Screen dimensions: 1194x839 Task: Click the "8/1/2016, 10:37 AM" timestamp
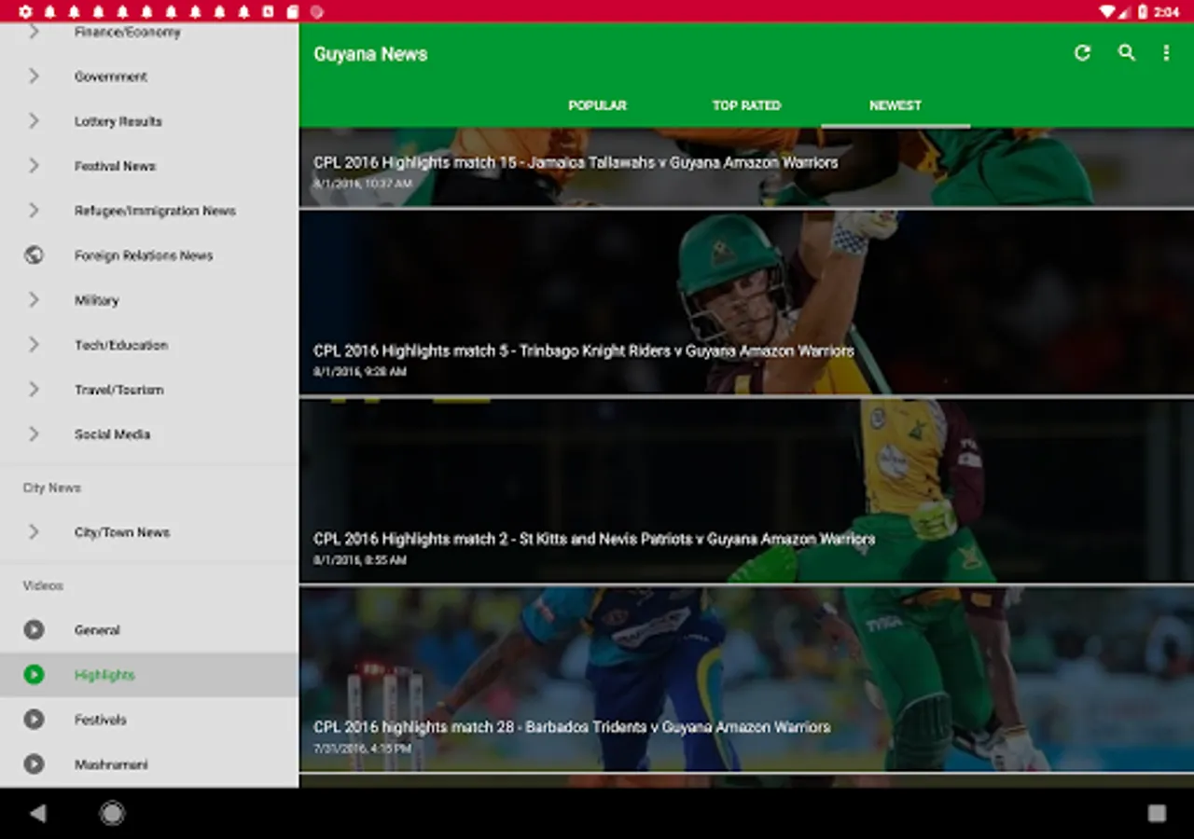(x=363, y=184)
